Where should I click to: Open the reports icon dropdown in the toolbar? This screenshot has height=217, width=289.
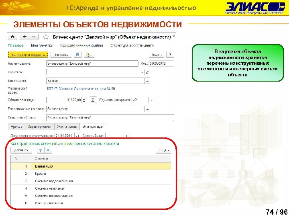click(89, 55)
